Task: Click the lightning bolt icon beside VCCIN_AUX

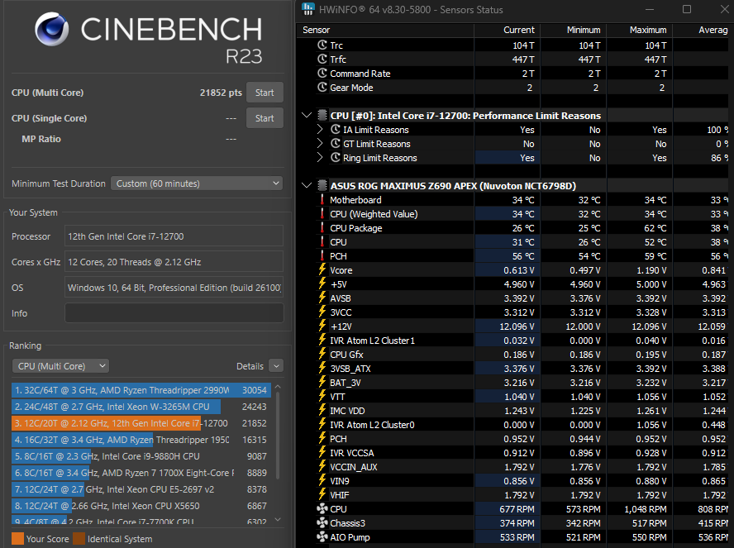Action: (x=322, y=466)
